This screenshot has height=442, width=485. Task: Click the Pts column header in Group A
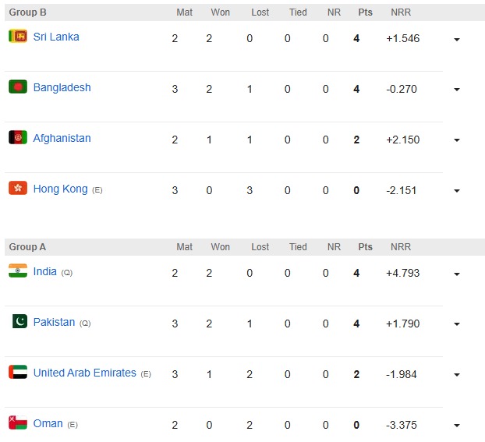(365, 247)
